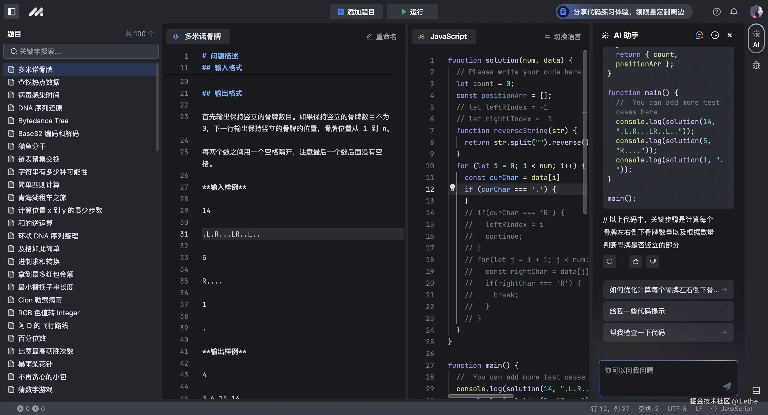Give thumbs down to the AI answer
Screen dimensions: 768x415
(x=653, y=261)
